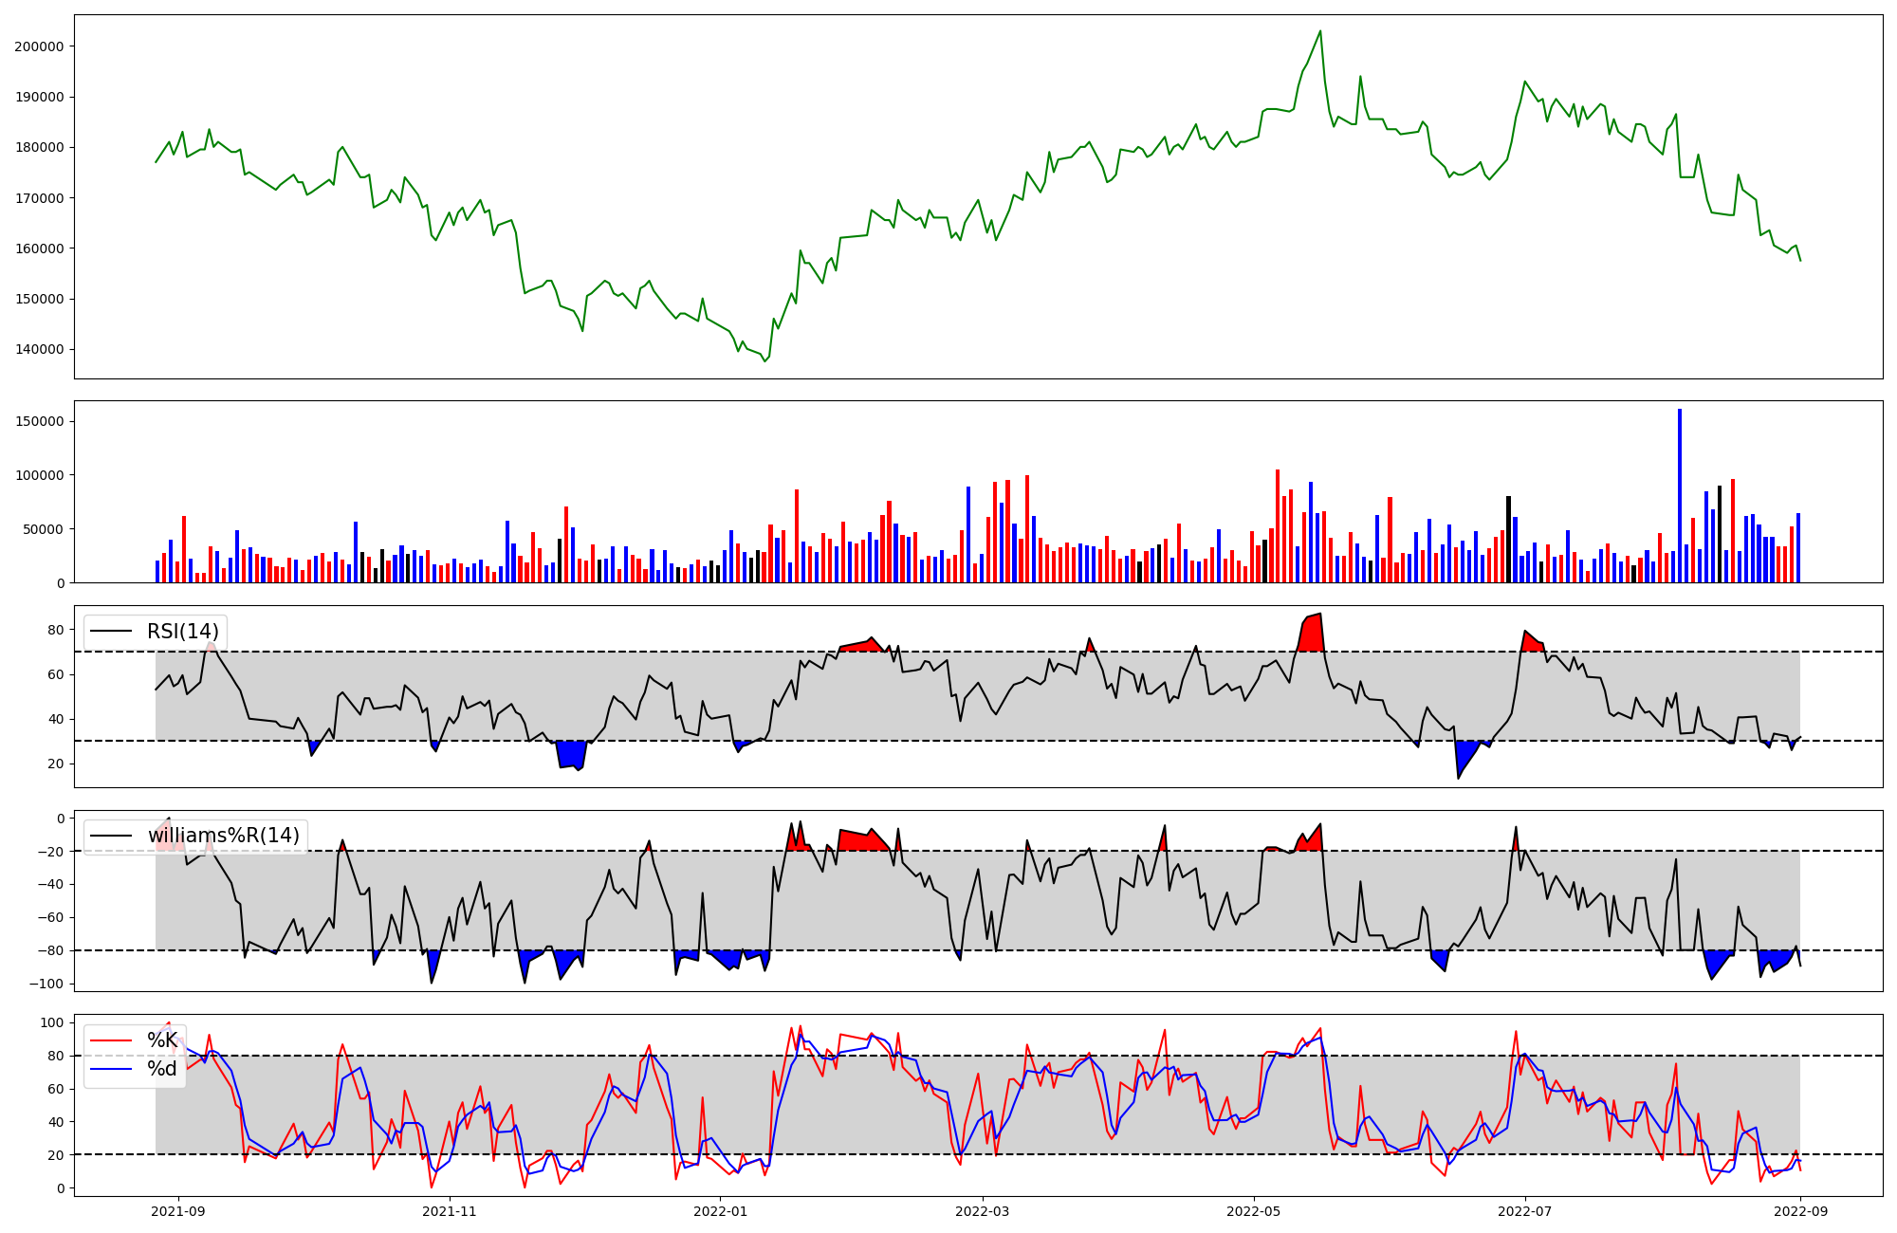Click the tallest blue volume bar

point(1680,493)
